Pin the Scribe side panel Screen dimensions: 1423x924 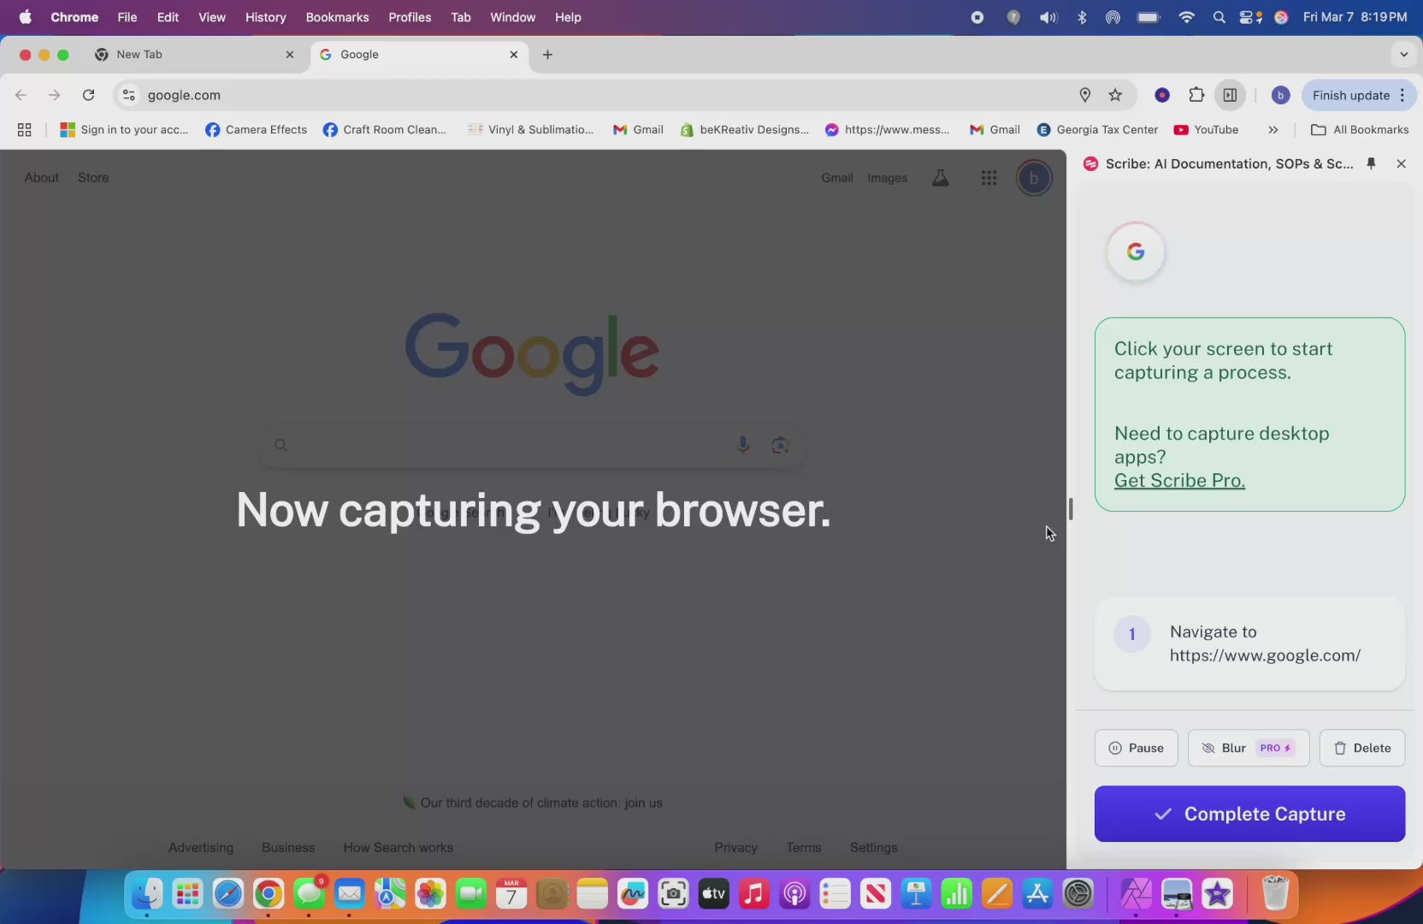pyautogui.click(x=1371, y=163)
